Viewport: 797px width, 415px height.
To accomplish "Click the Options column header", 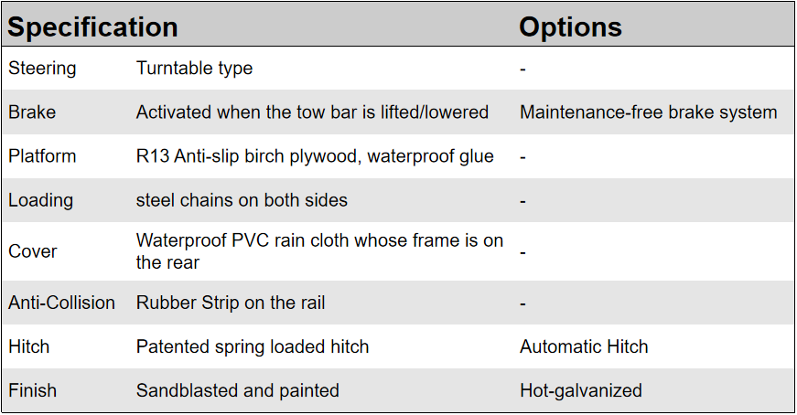I will [570, 27].
